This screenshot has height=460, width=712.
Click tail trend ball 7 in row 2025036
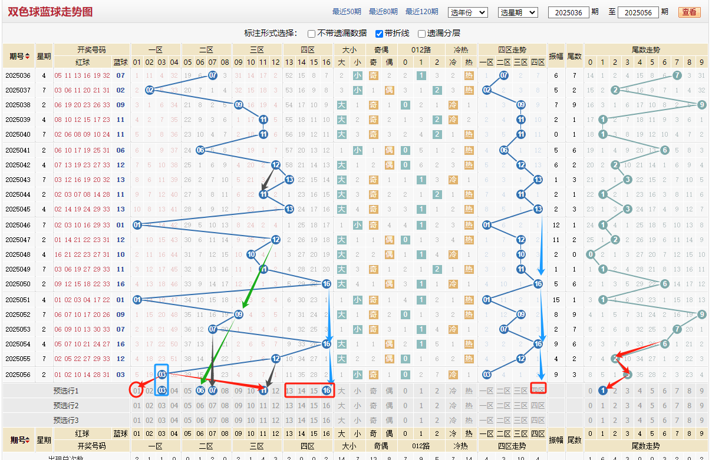[x=677, y=75]
